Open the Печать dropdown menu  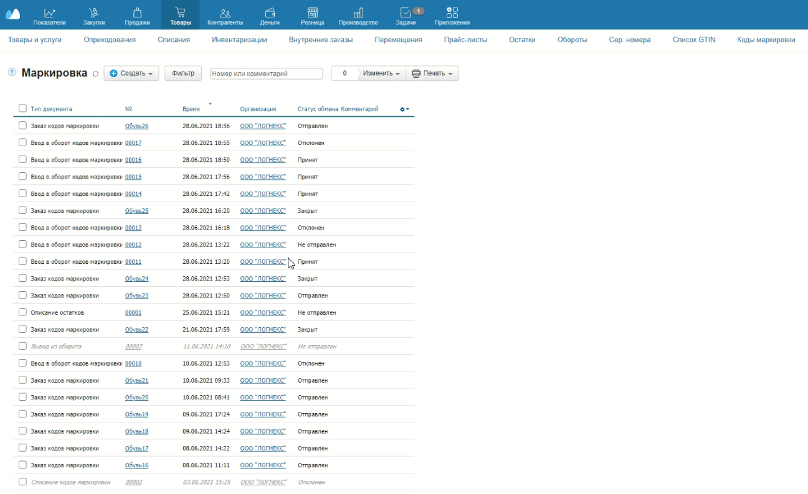click(432, 73)
